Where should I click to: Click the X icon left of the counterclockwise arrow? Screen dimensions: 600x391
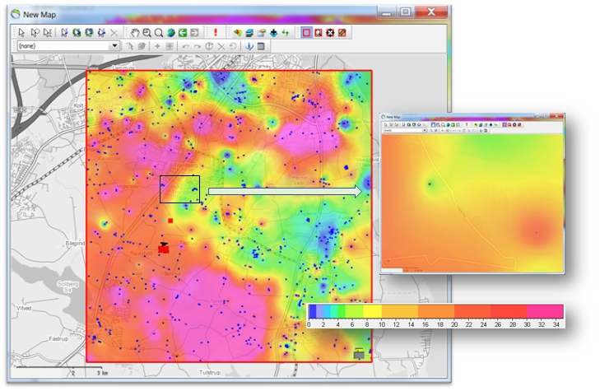coord(221,47)
